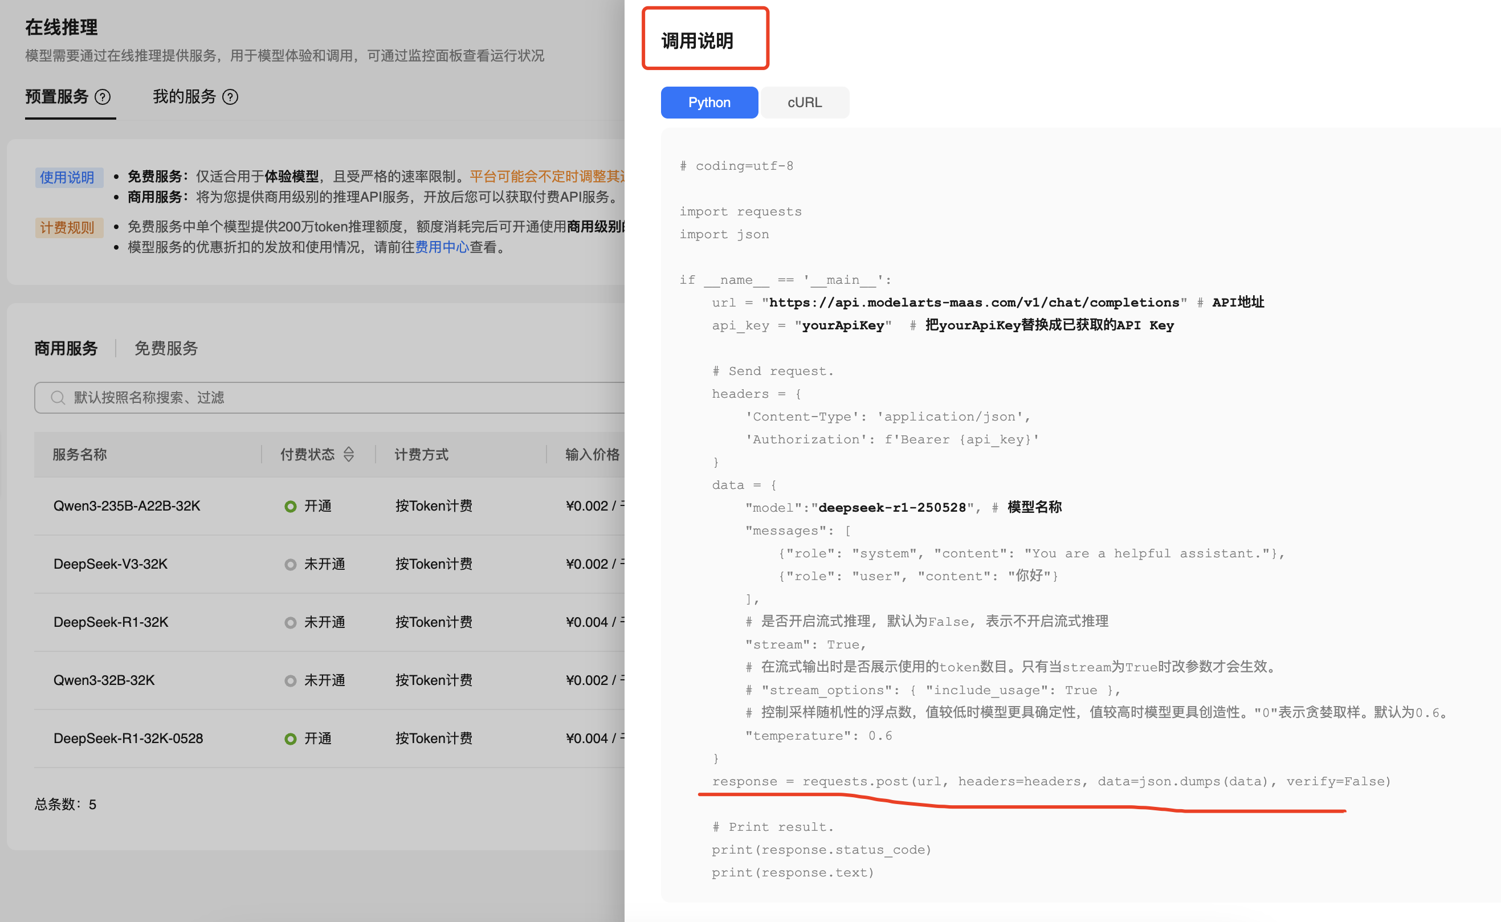Image resolution: width=1501 pixels, height=922 pixels.
Task: Click grey status dot for DeepSeek-V3-32K
Action: 290,565
